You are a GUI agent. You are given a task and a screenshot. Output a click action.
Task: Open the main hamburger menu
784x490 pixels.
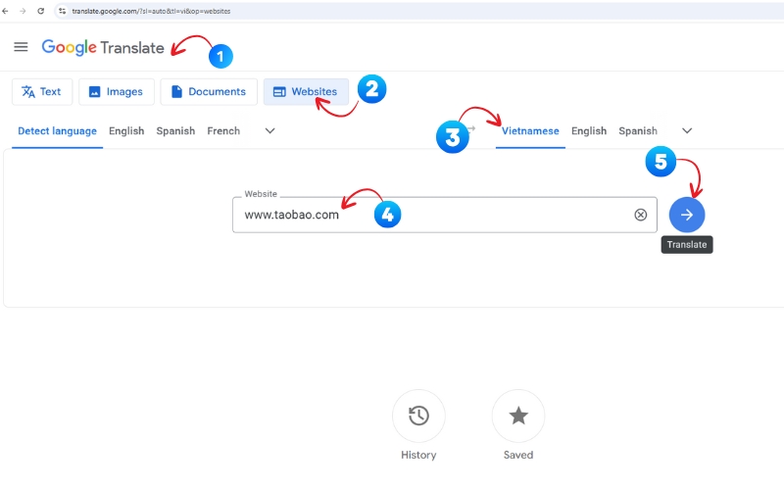(x=21, y=47)
